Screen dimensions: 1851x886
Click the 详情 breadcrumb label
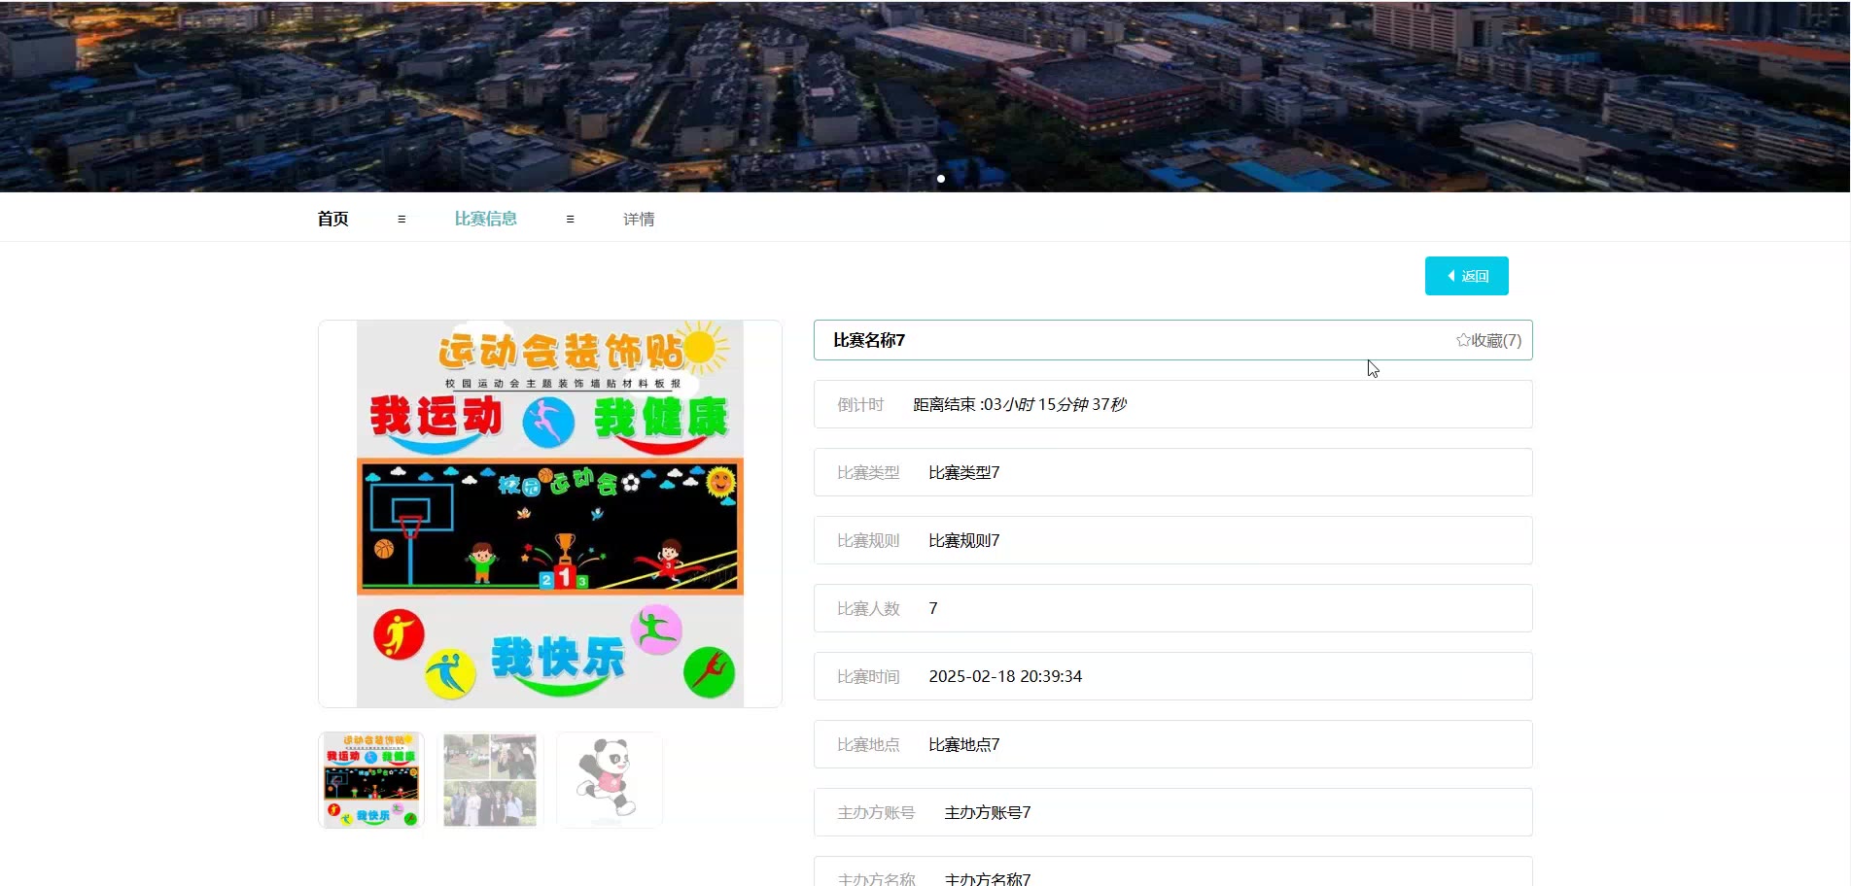[639, 220]
